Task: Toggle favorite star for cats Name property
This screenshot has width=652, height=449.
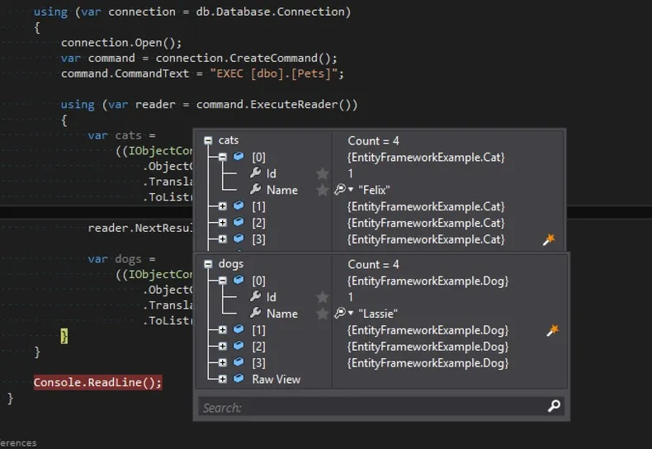Action: tap(322, 190)
